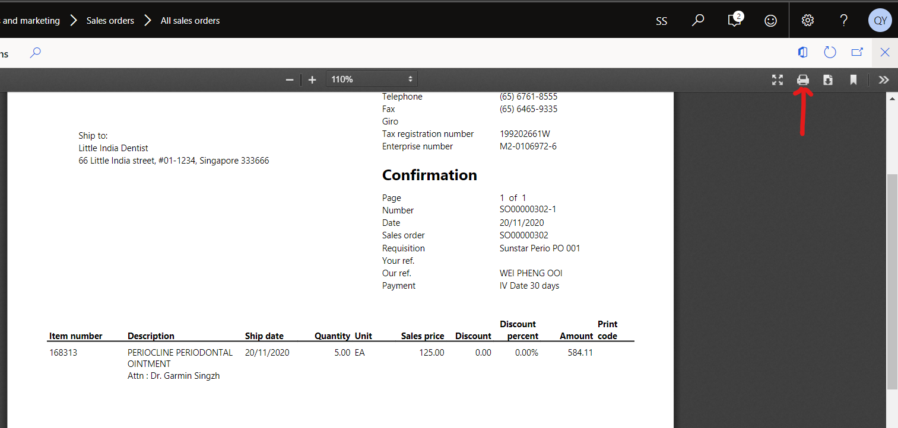Click the smiley feedback icon
The height and width of the screenshot is (428, 898).
770,20
